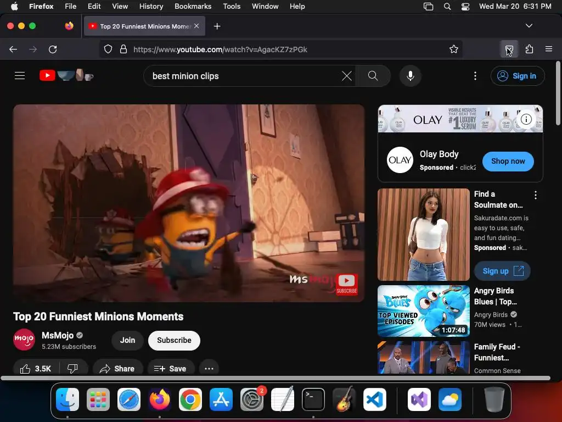List all tabs dropdown arrow
Image resolution: width=562 pixels, height=422 pixels.
point(529,26)
